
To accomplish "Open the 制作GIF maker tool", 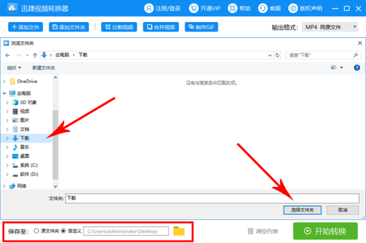I will coord(201,27).
